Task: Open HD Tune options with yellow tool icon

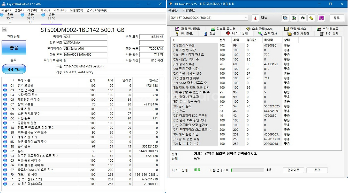Action: point(312,18)
